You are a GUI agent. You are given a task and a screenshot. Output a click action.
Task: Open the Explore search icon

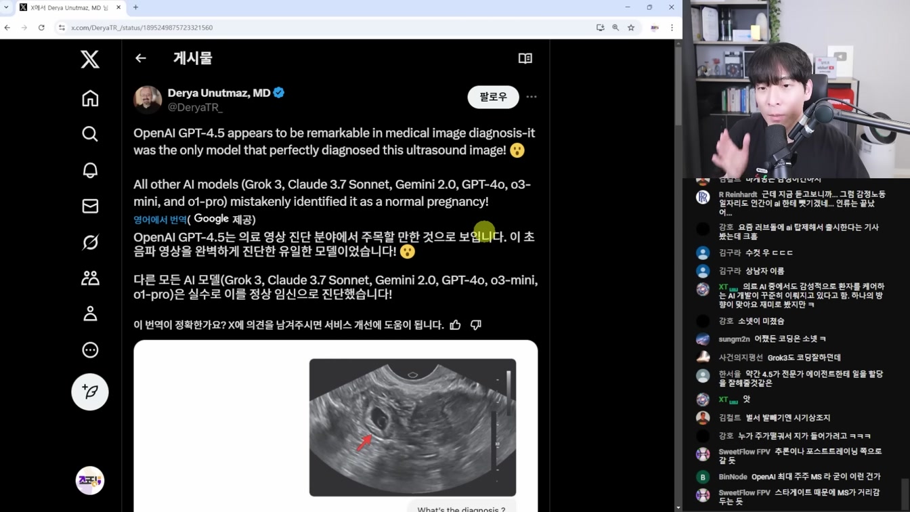point(90,134)
